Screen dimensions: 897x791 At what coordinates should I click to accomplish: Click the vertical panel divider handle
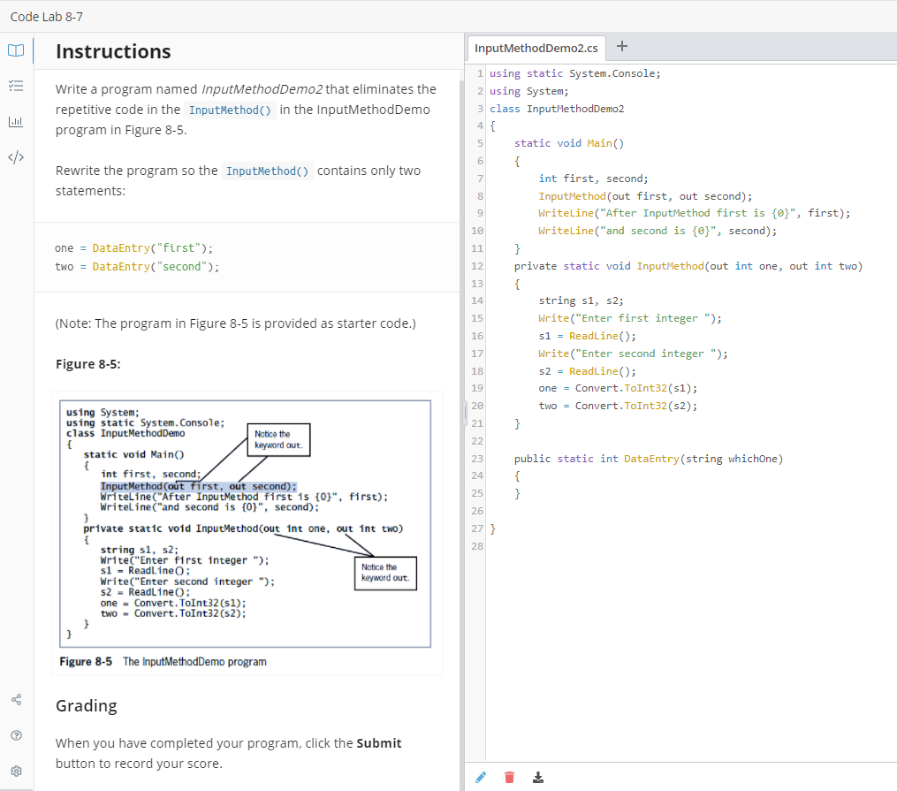462,411
